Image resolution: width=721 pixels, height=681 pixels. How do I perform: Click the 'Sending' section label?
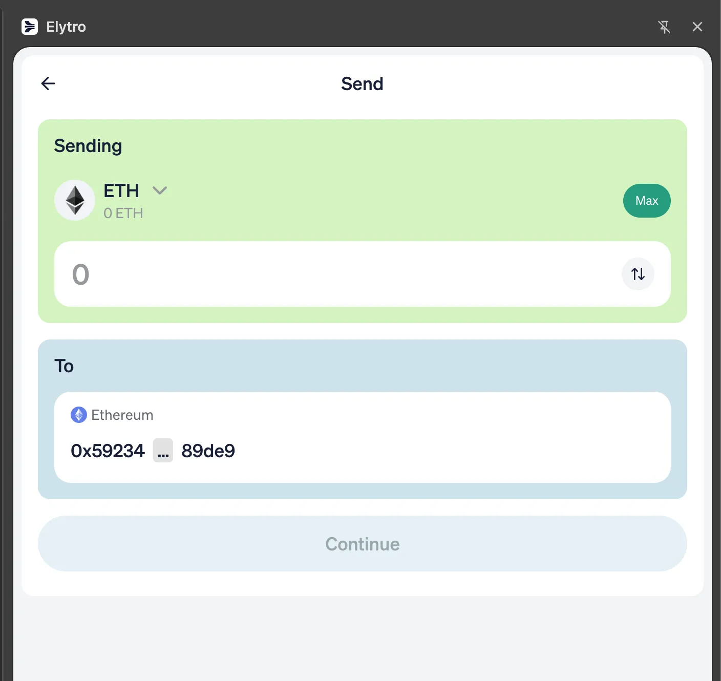pyautogui.click(x=88, y=146)
